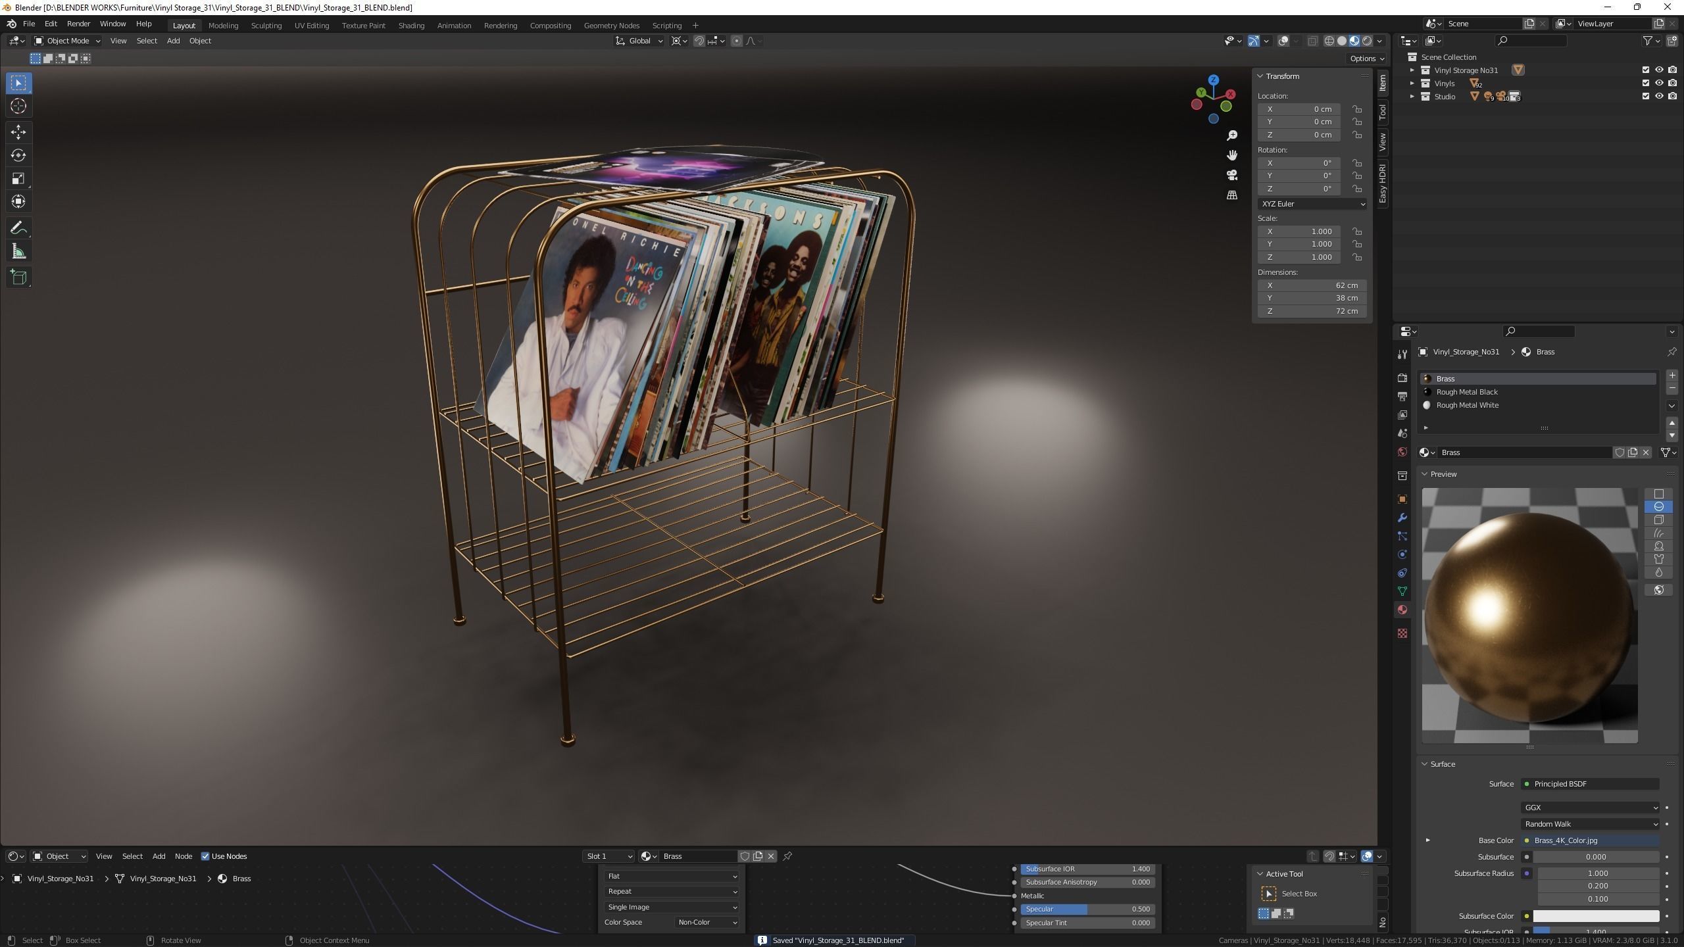Viewport: 1684px width, 947px height.
Task: Toggle snapping magnet icon
Action: [x=699, y=41]
